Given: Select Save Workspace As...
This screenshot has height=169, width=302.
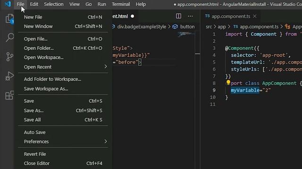Looking at the screenshot, I should point(63,89).
